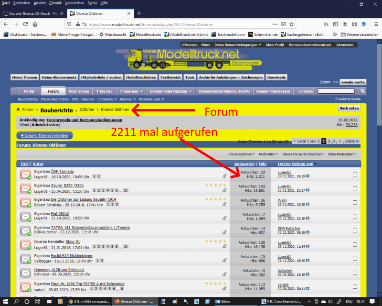Show more bookmarks chevron
The image size is (382, 306).
coord(335,34)
